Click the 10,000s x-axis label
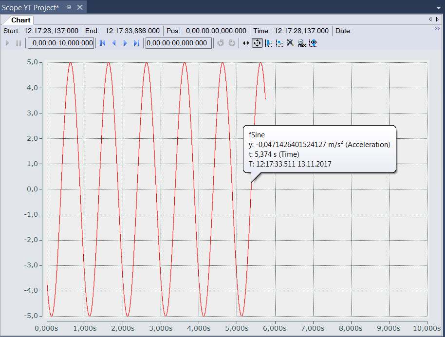 coord(427,328)
